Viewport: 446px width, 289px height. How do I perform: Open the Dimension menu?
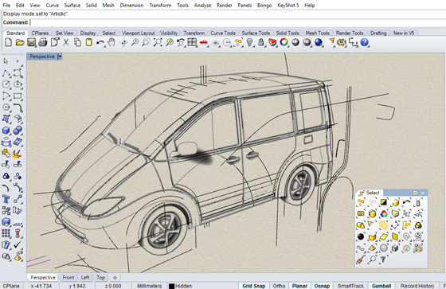(131, 5)
